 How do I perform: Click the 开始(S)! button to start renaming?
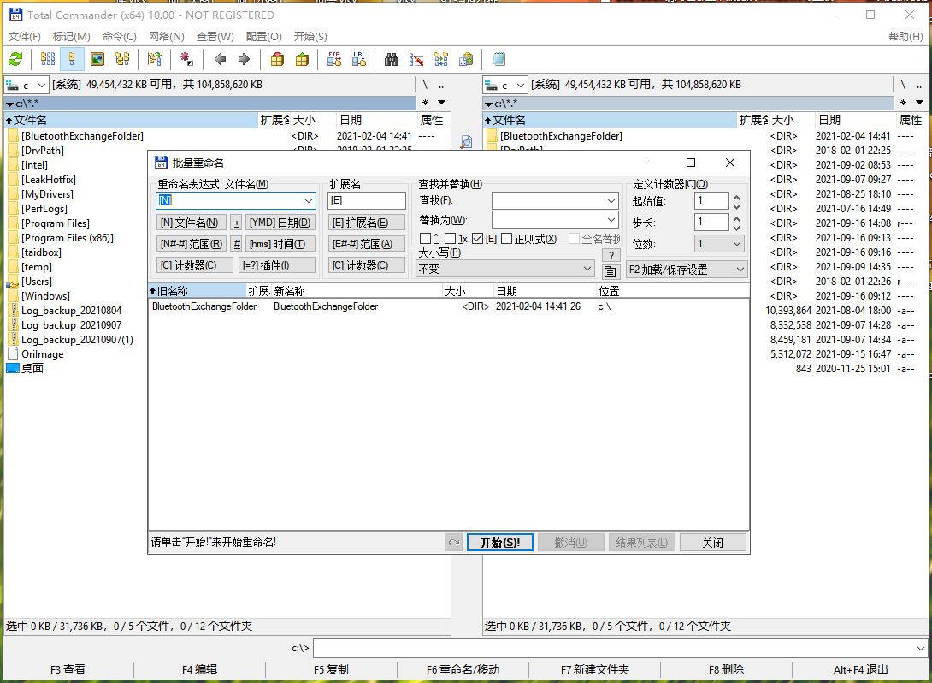(500, 541)
